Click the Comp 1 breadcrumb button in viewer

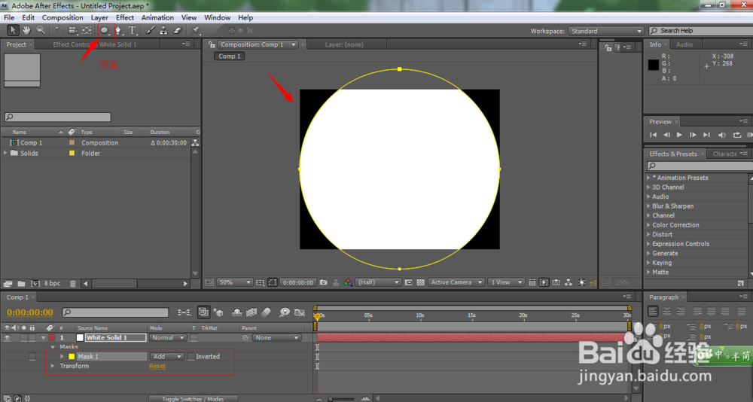[x=230, y=56]
